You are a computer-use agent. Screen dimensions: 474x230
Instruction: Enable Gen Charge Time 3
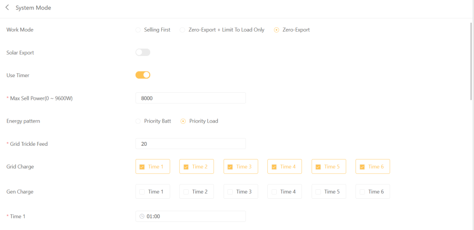pyautogui.click(x=241, y=192)
